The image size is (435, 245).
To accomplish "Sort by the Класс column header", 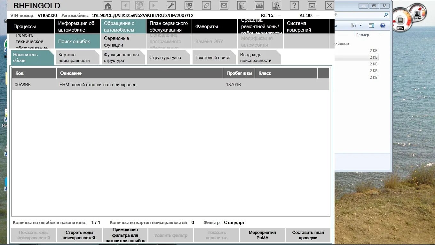I will click(286, 73).
